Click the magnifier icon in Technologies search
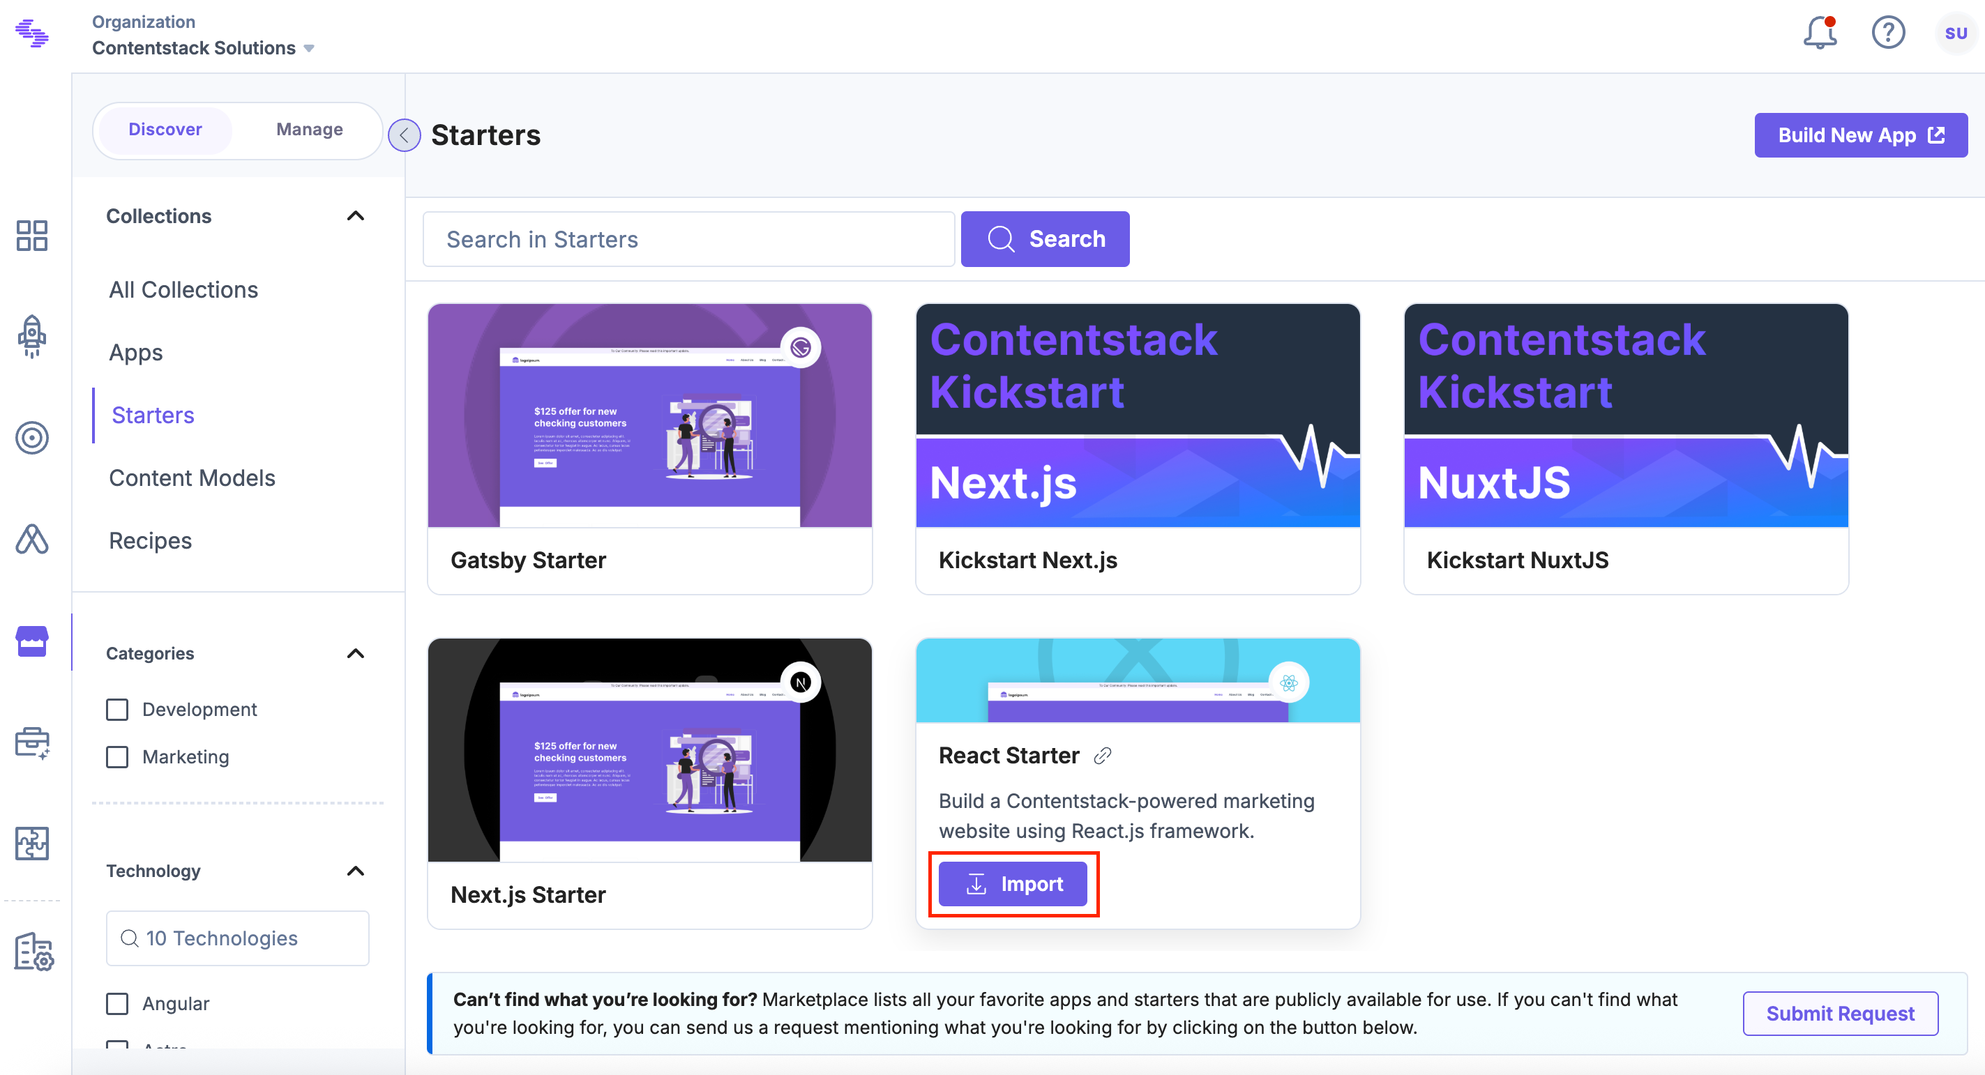The image size is (1985, 1075). pyautogui.click(x=130, y=938)
